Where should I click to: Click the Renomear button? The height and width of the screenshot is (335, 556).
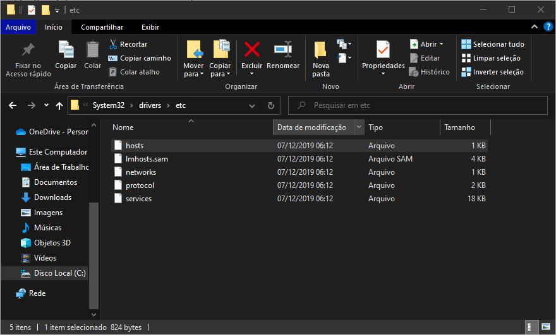tap(283, 55)
